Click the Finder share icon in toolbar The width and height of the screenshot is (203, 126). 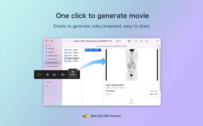(x=136, y=41)
